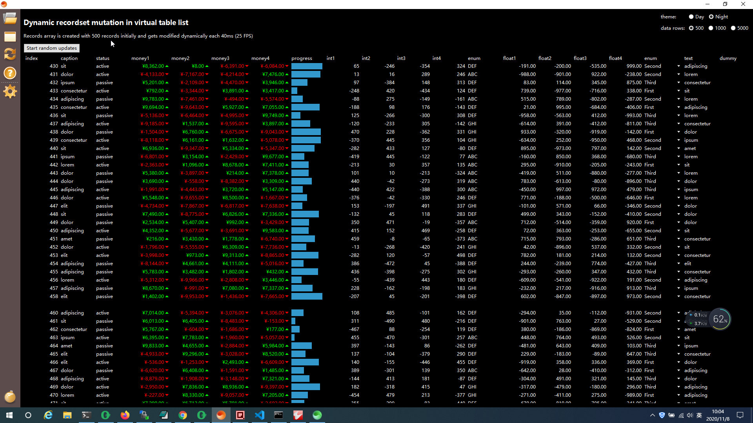Click the progress column header
This screenshot has width=753, height=423.
tap(302, 58)
